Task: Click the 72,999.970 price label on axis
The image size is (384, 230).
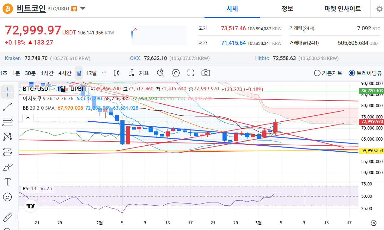Action: pos(372,121)
